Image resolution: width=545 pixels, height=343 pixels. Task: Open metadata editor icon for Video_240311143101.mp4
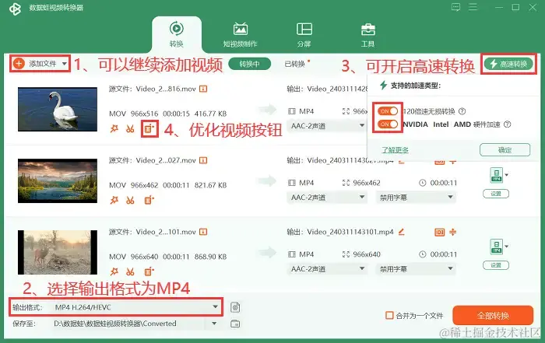(440, 232)
